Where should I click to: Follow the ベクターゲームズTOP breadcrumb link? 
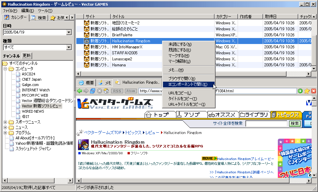point(102,133)
